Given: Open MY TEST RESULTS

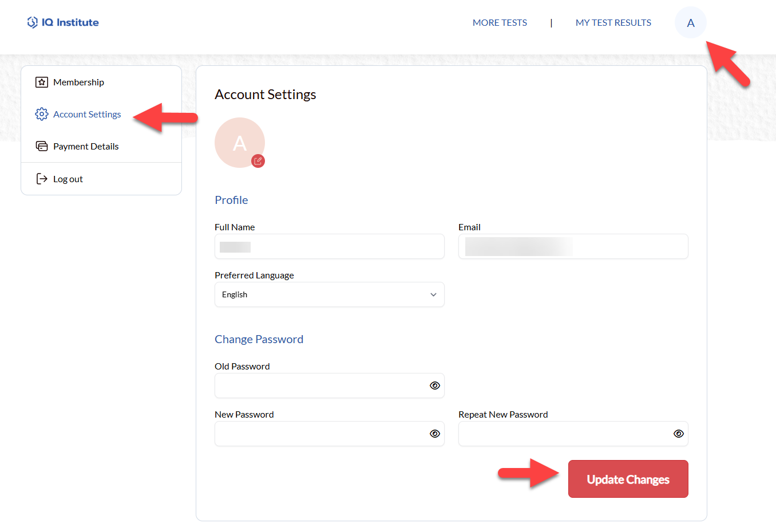Looking at the screenshot, I should pos(613,23).
